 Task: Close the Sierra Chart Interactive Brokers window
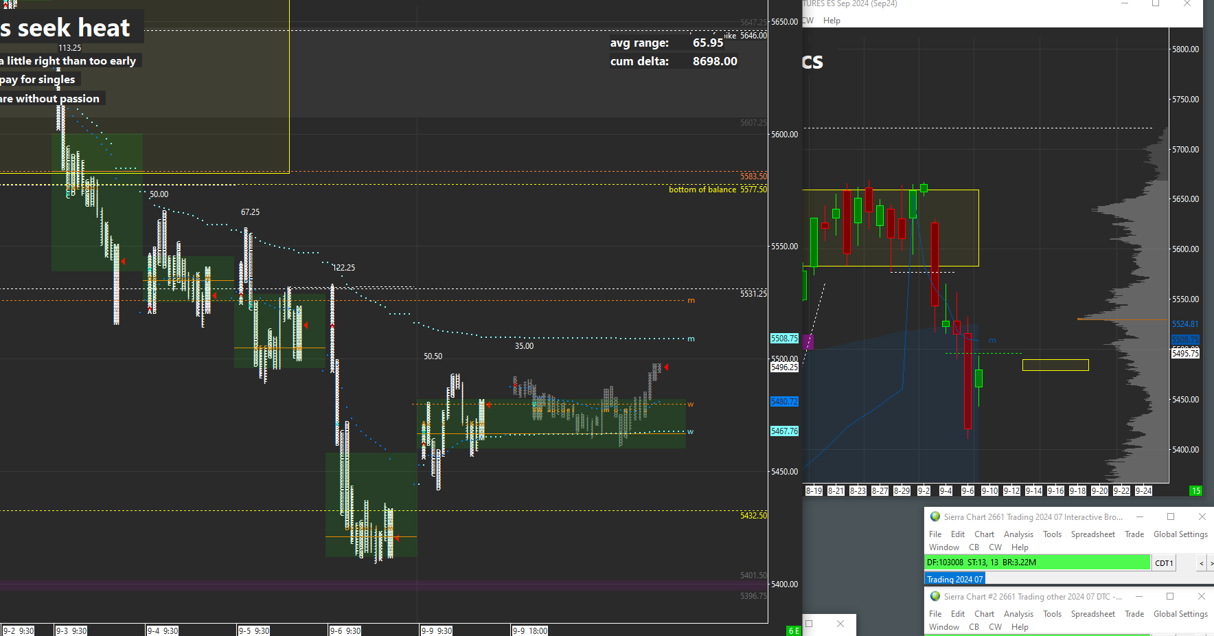click(1202, 516)
